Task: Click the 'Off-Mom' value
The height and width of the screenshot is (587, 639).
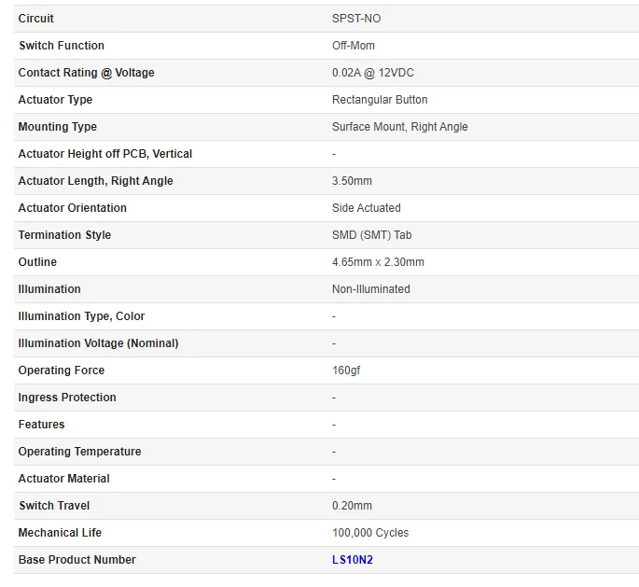Action: [x=354, y=45]
